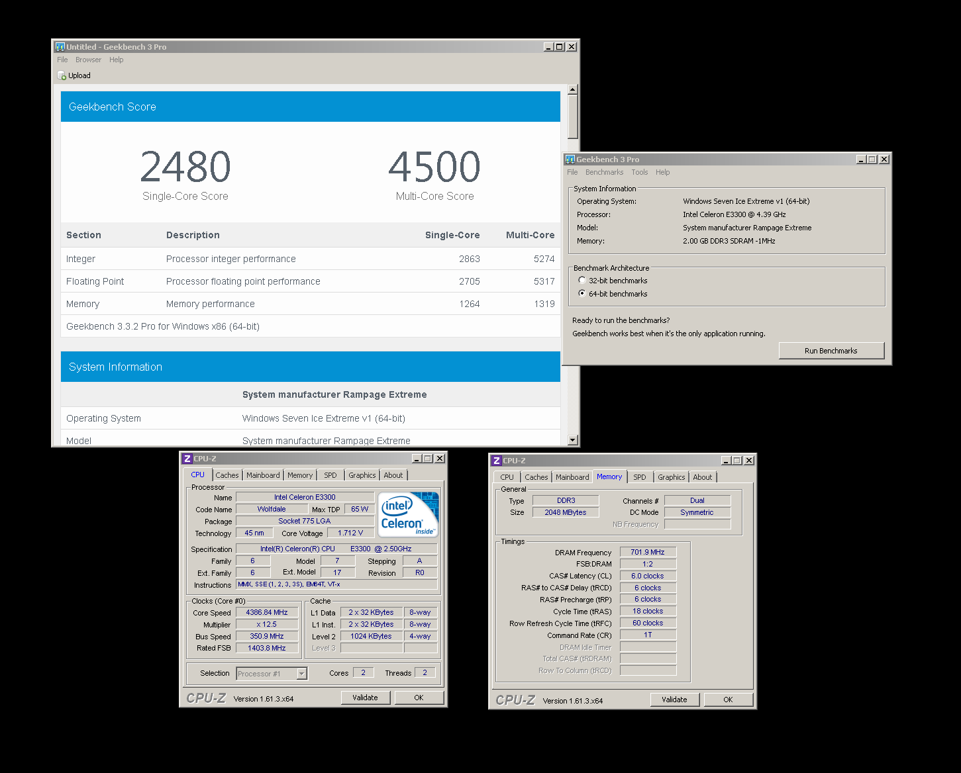961x773 pixels.
Task: Click the Rated FSB 1403.8 MHz value
Action: pos(267,648)
